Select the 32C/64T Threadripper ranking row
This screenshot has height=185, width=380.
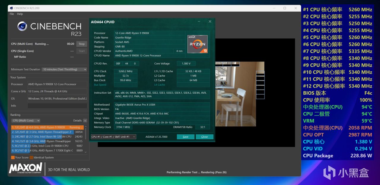47,132
